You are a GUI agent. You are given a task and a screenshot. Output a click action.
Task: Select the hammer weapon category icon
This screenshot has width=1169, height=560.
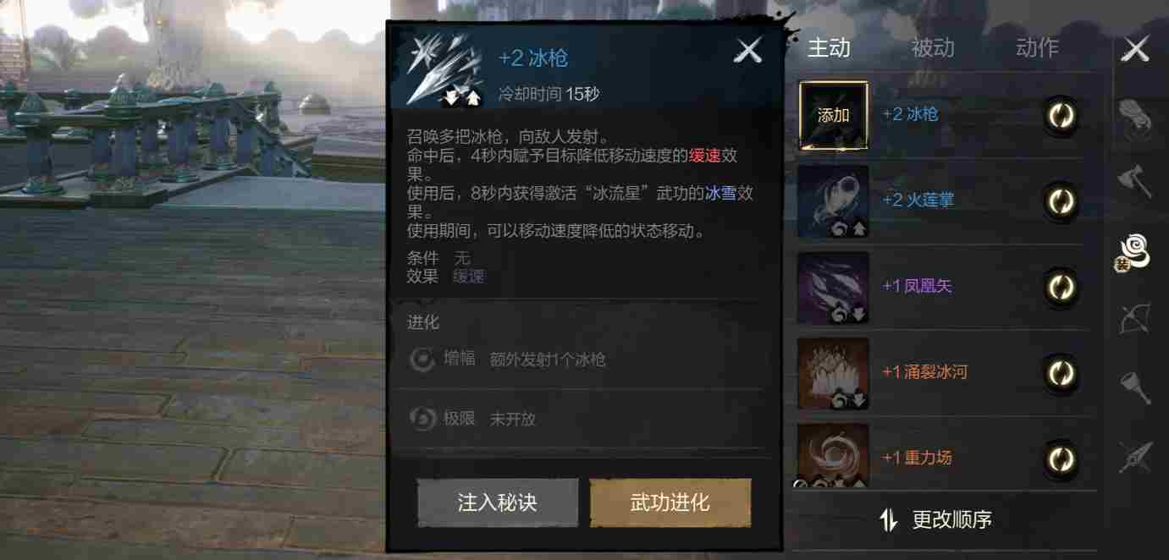tap(1134, 387)
